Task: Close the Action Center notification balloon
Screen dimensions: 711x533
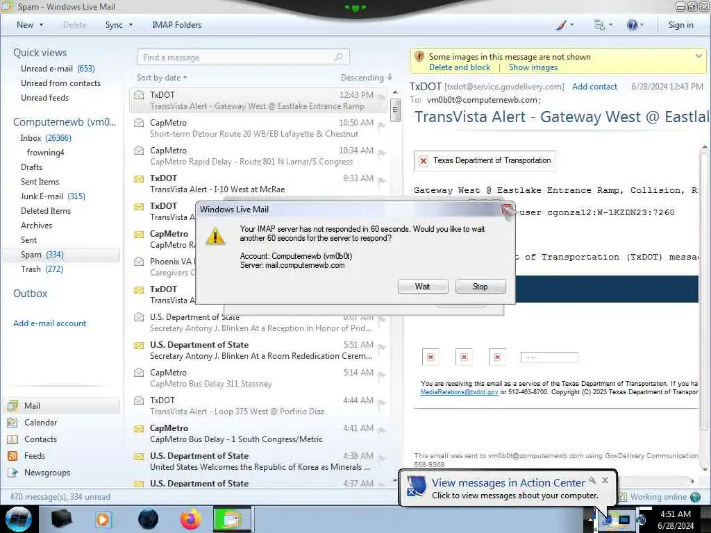Action: pos(605,480)
